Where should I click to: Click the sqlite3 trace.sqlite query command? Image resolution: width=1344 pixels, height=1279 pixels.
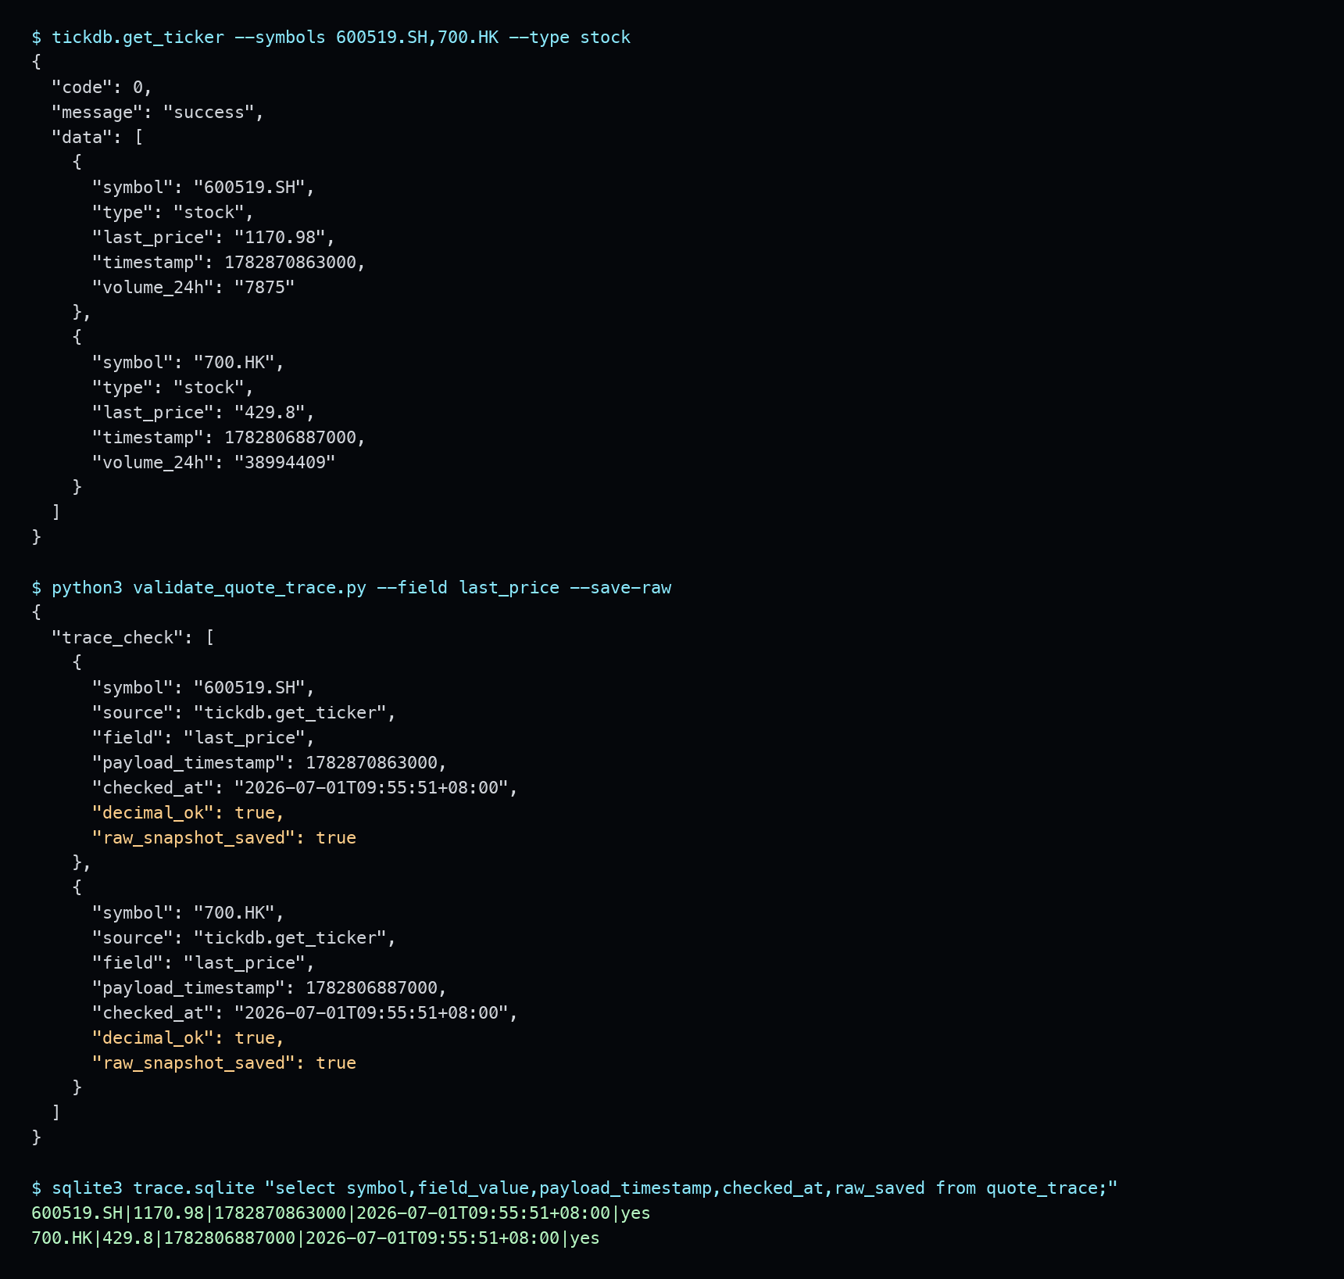(x=574, y=1188)
